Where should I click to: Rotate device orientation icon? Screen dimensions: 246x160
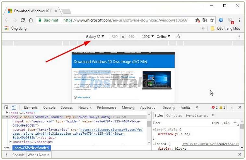(178, 37)
